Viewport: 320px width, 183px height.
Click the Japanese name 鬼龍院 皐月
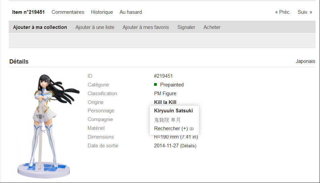167,120
